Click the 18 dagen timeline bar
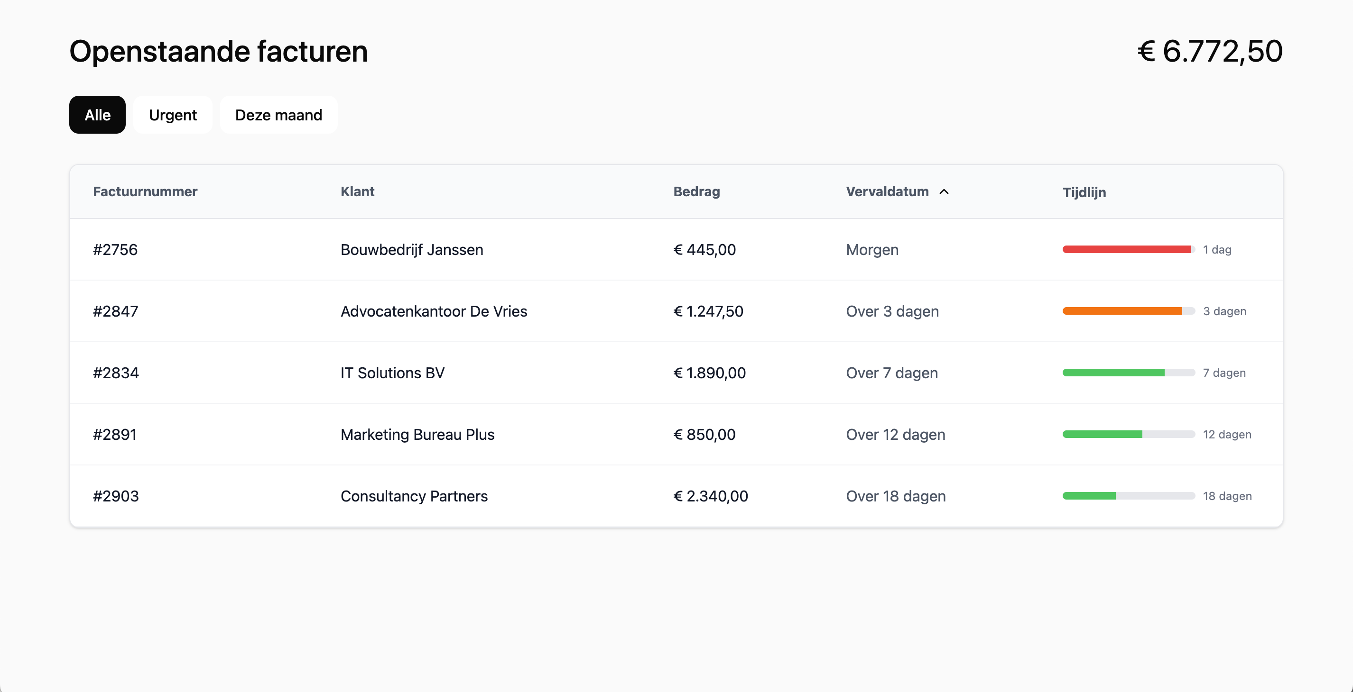1353x692 pixels. [x=1128, y=496]
